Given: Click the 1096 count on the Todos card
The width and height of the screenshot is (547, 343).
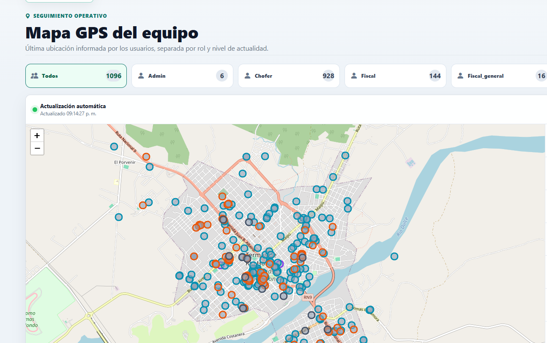Looking at the screenshot, I should (x=114, y=76).
